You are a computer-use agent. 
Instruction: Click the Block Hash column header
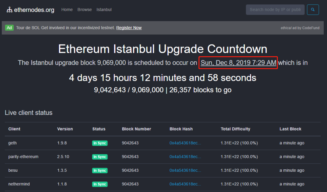tap(181, 129)
